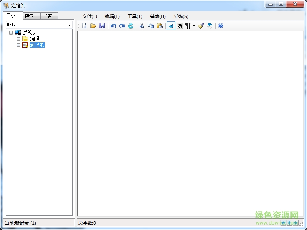Expand the 新记录 node
The width and height of the screenshot is (307, 230).
tap(18, 45)
